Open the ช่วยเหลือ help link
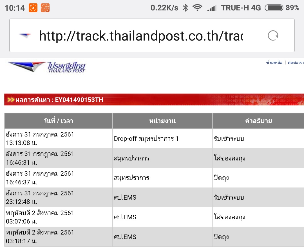Image resolution: width=304 pixels, height=250 pixels. 274,62
